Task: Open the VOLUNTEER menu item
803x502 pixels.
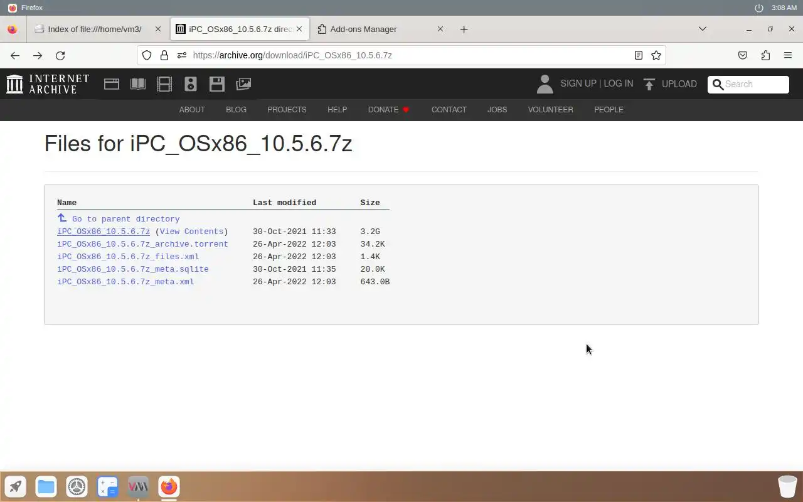Action: (550, 110)
